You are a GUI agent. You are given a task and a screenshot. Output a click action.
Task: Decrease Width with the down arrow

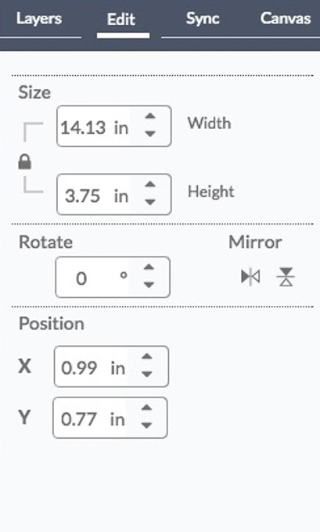[x=150, y=134]
